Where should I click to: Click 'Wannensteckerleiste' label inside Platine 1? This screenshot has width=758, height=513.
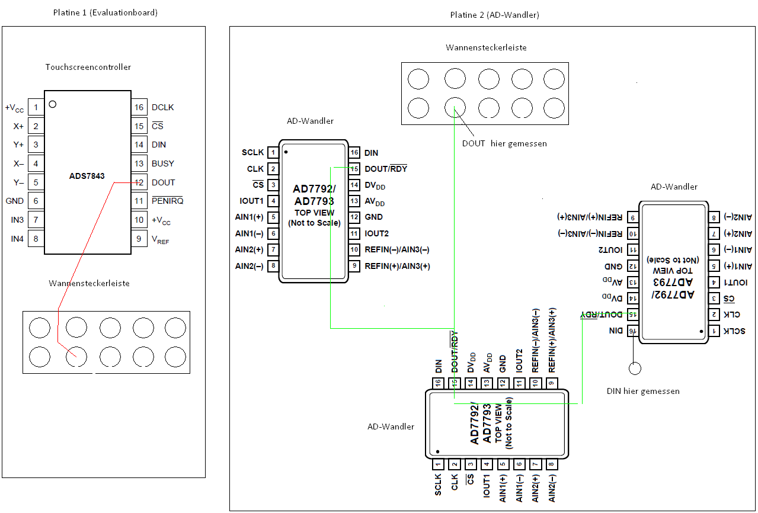pyautogui.click(x=89, y=283)
